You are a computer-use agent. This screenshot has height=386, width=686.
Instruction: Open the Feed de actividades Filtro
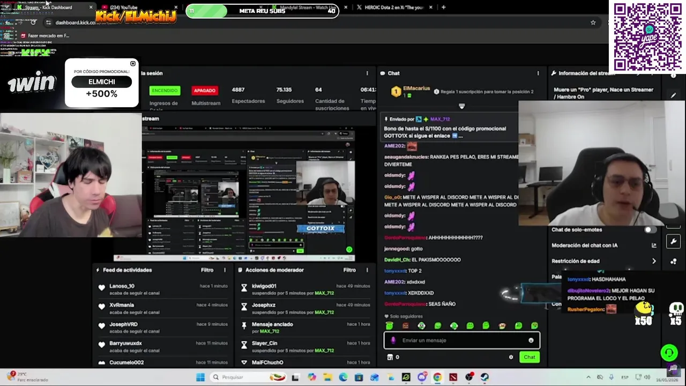[207, 270]
